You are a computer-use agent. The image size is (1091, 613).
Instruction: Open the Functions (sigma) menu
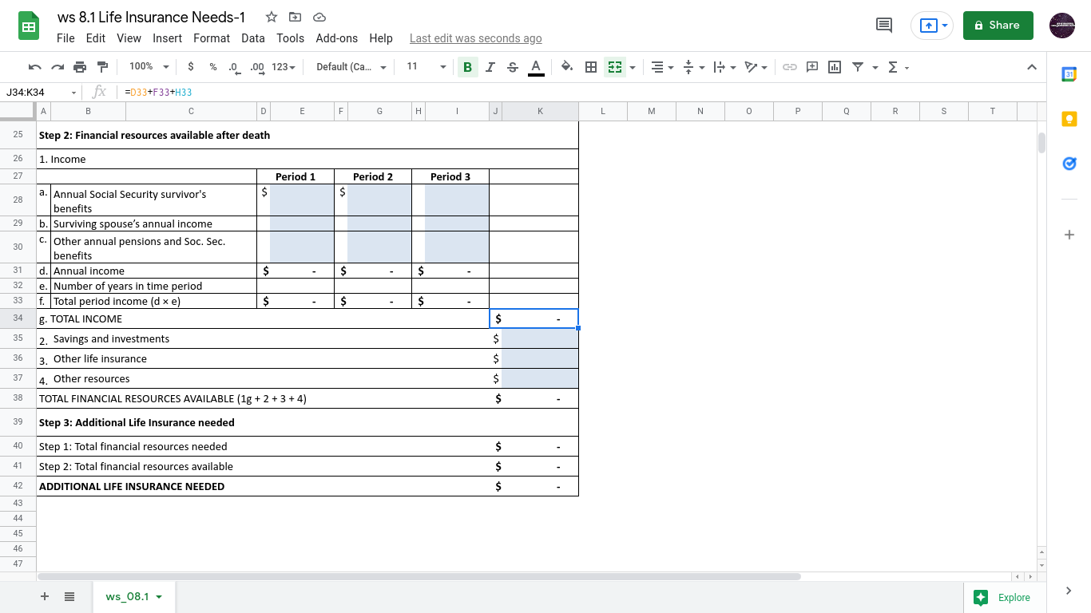coord(893,67)
